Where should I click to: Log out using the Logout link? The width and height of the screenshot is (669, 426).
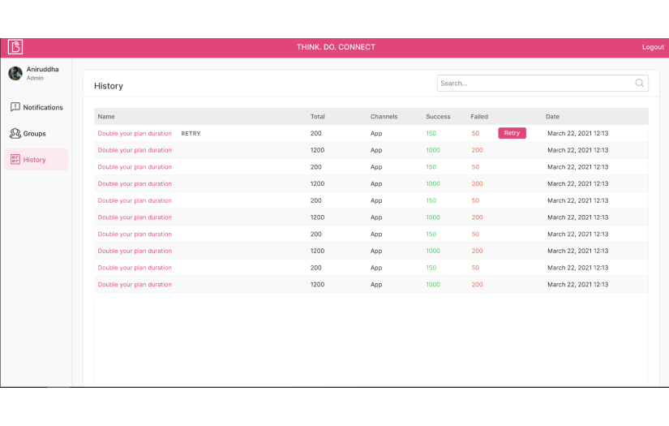[653, 47]
